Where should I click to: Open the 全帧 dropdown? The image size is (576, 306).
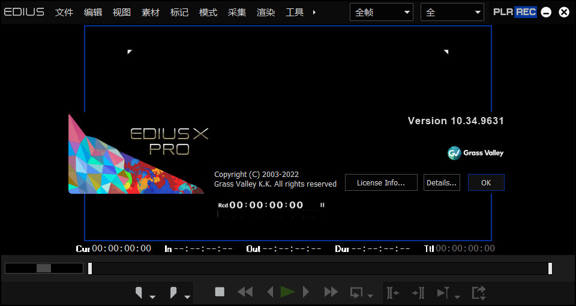(382, 12)
